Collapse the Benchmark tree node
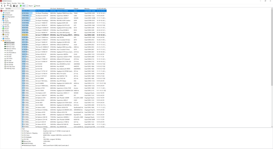The width and height of the screenshot is (273, 149). pos(2,41)
